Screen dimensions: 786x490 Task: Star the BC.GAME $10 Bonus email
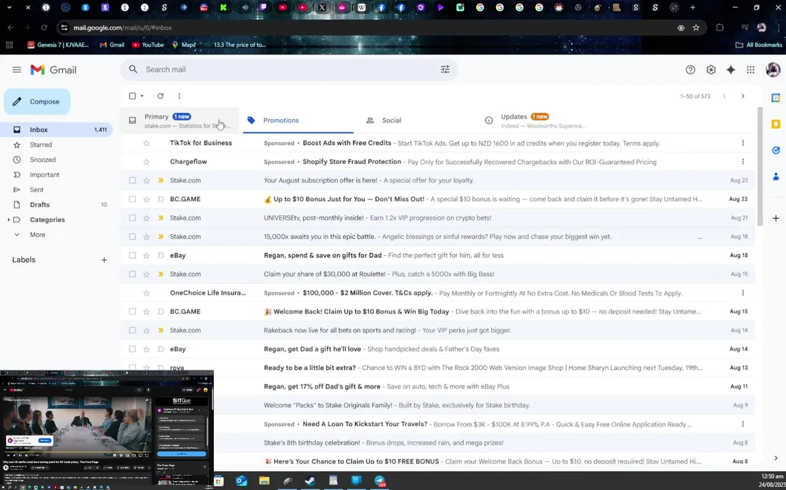(146, 199)
